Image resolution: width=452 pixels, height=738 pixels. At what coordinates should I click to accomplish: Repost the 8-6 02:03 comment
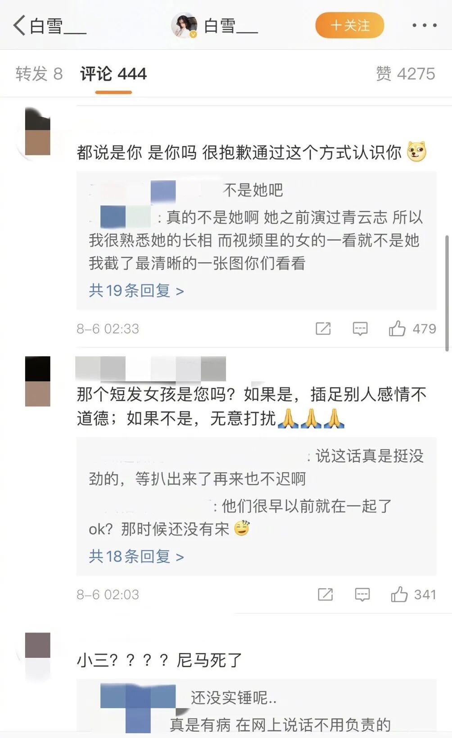pyautogui.click(x=325, y=594)
